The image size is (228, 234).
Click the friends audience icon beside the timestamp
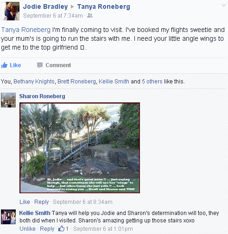point(90,15)
